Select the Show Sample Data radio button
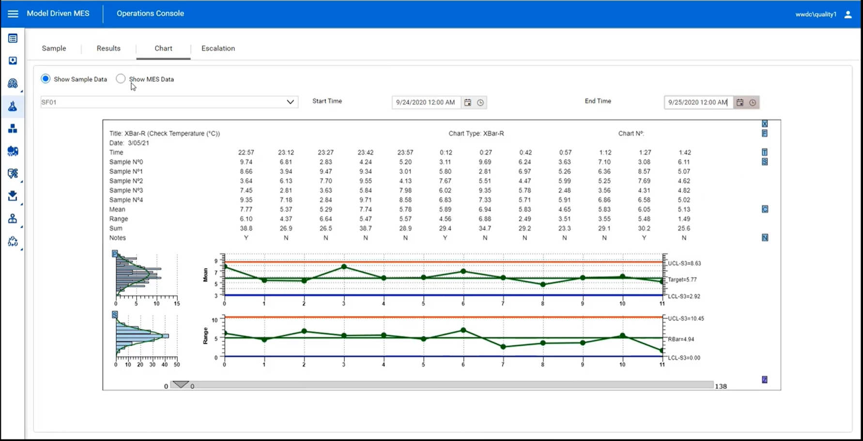Screen dimensions: 863x441 point(45,78)
